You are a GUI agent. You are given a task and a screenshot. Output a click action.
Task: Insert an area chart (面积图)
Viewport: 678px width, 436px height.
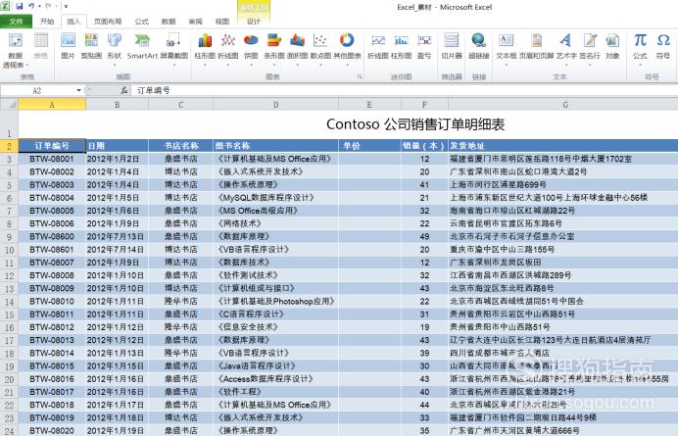tap(298, 48)
